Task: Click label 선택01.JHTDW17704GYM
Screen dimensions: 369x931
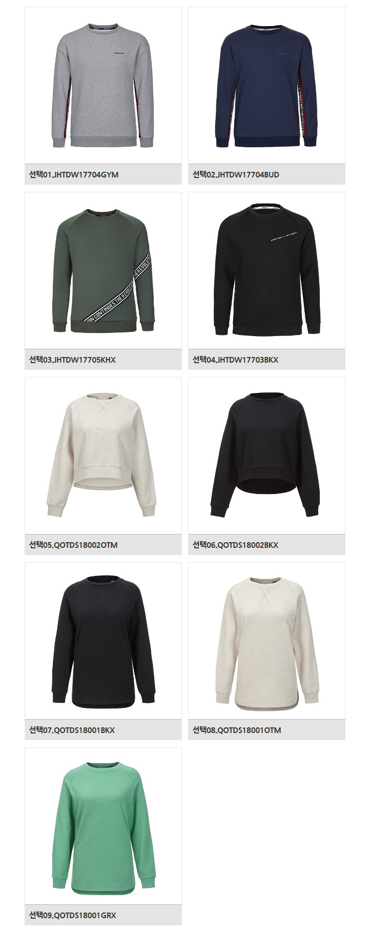Action: [74, 174]
